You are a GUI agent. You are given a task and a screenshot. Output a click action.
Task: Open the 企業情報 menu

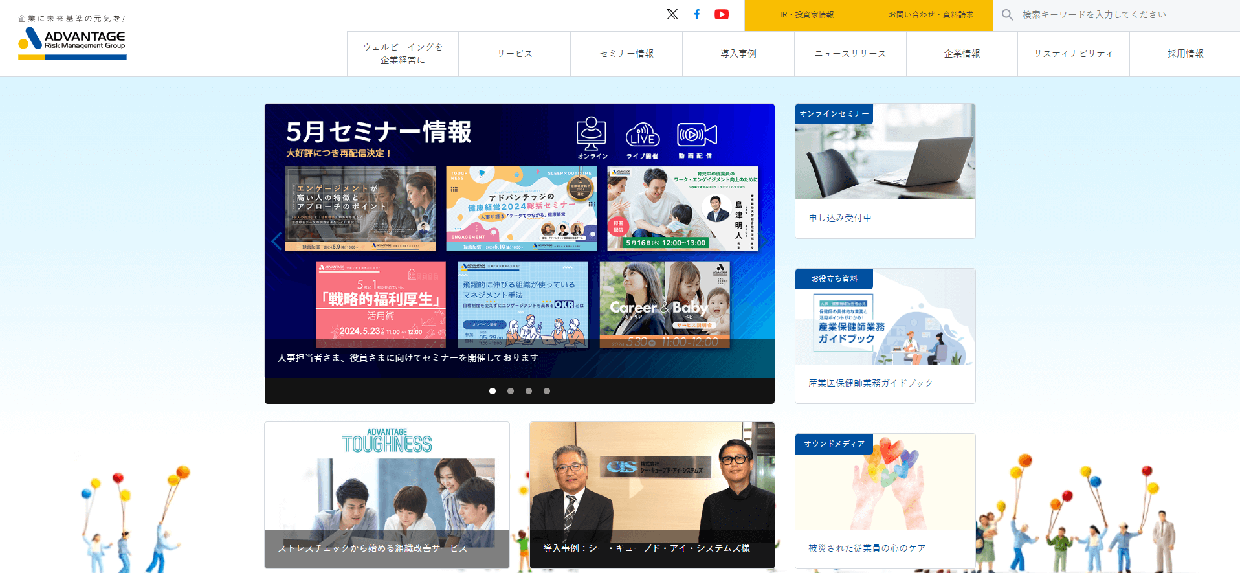(x=962, y=54)
